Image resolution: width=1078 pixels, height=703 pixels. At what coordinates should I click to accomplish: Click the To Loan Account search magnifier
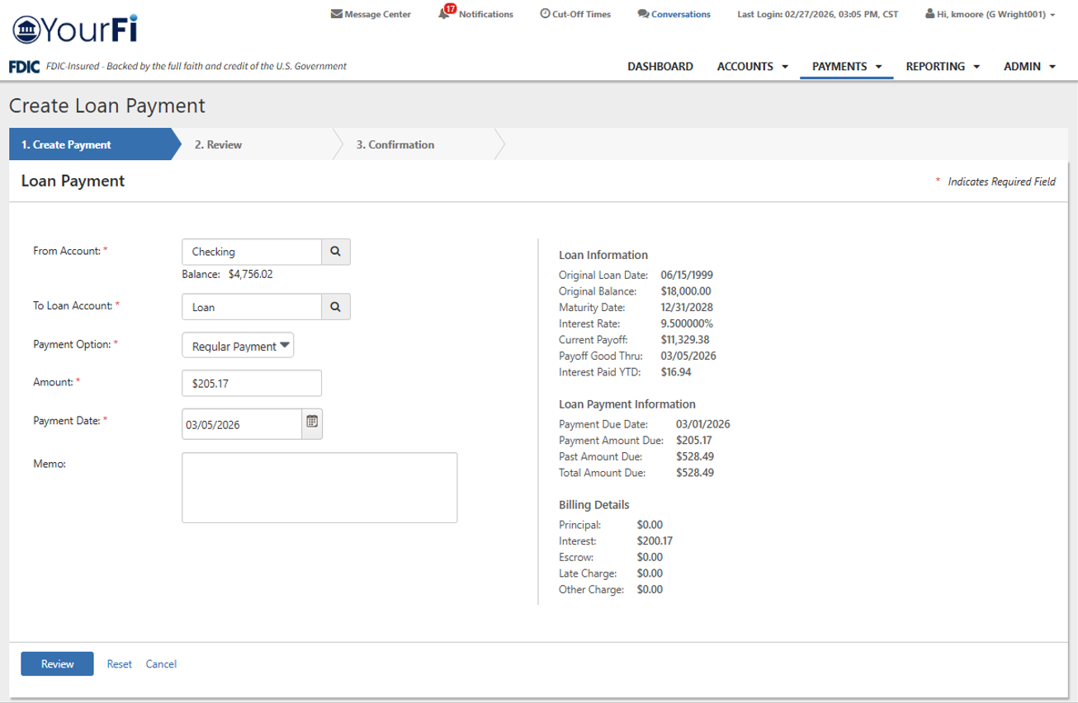[336, 306]
